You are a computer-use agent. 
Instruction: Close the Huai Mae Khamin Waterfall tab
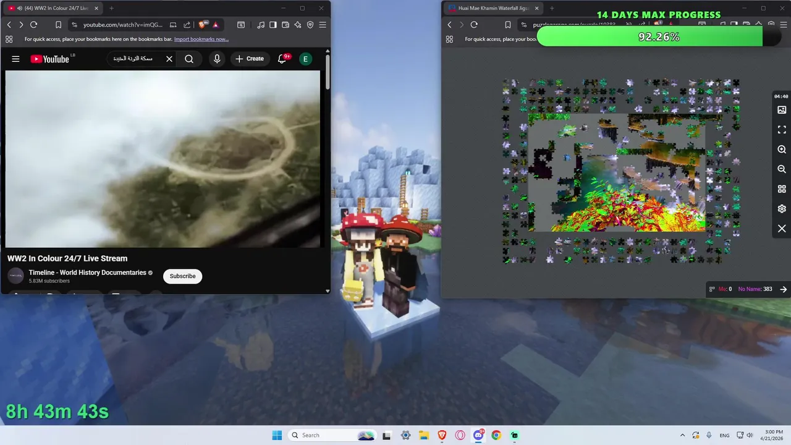tap(537, 8)
